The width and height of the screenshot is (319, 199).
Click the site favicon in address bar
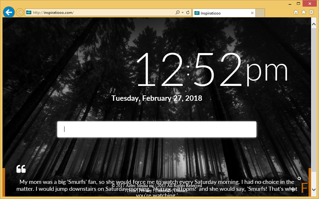coord(29,13)
